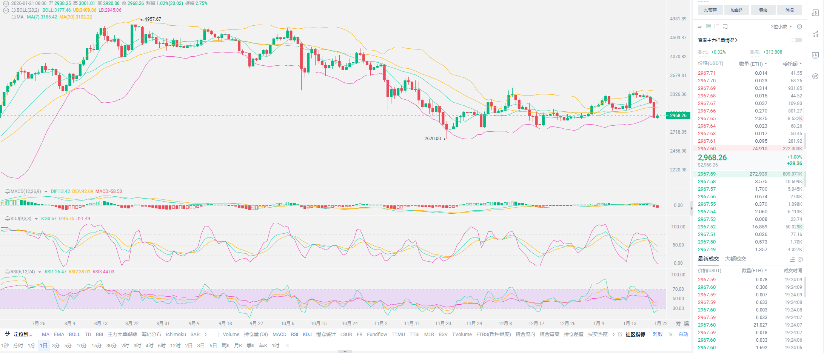This screenshot has width=824, height=353.
Task: Click the monitor chart sidebar icon
Action: [x=815, y=55]
